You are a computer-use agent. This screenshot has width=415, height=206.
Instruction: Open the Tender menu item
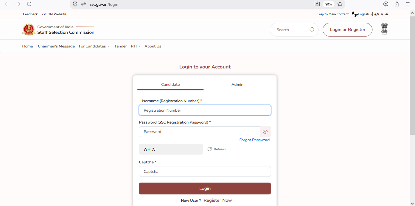point(121,46)
